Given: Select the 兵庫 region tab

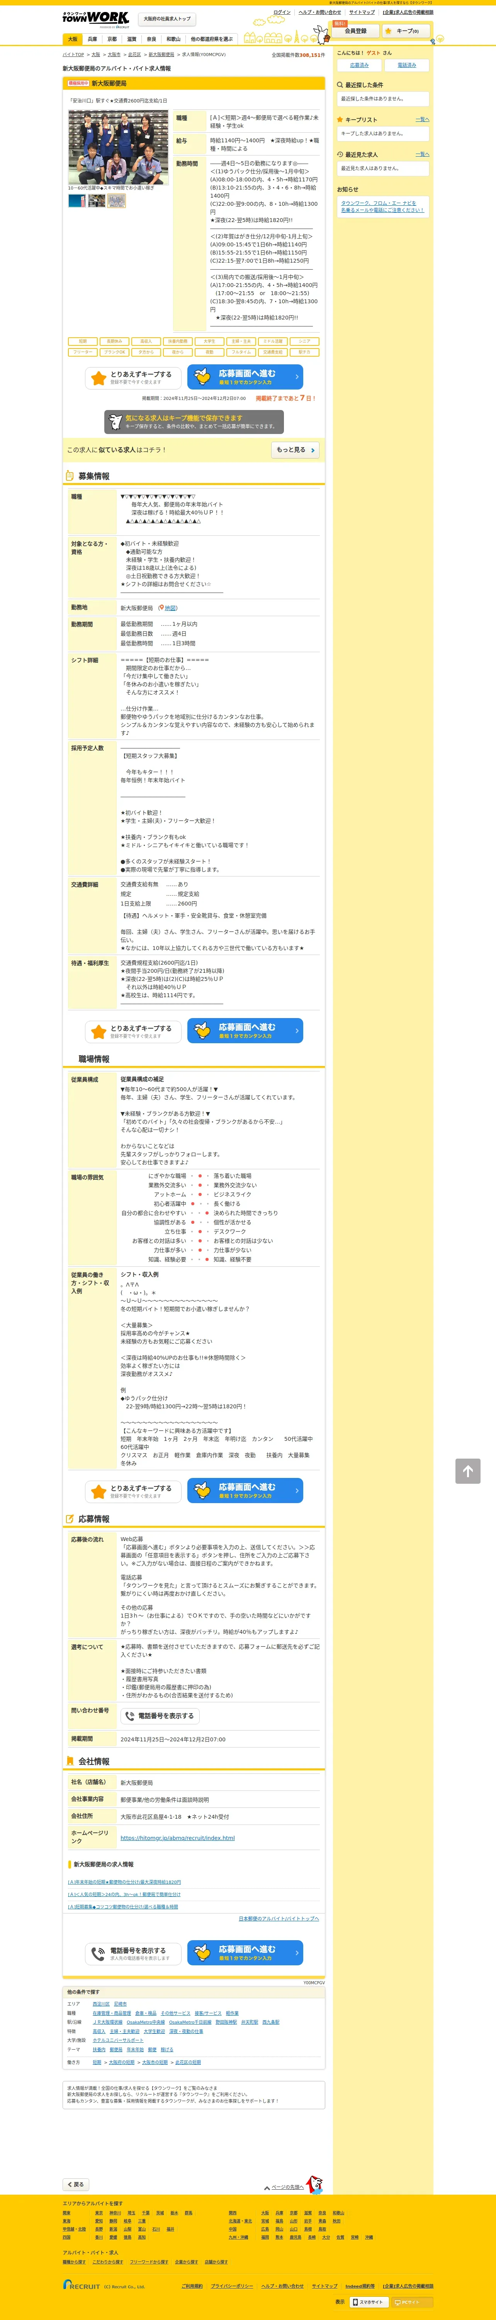Looking at the screenshot, I should (x=92, y=39).
